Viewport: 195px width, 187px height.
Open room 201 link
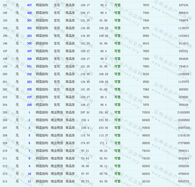[x=29, y=66]
